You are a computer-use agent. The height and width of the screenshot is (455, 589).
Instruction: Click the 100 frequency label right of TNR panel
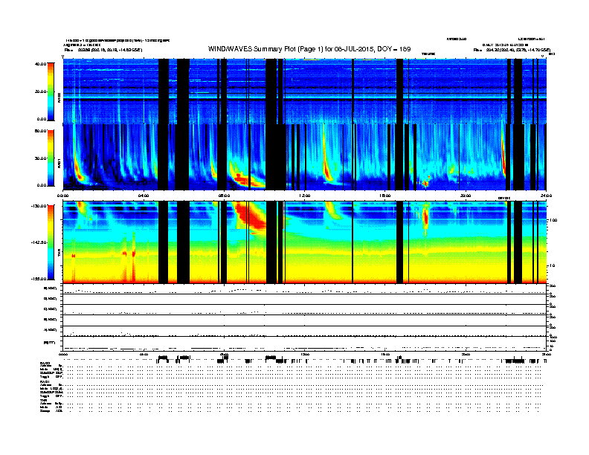coord(553,220)
